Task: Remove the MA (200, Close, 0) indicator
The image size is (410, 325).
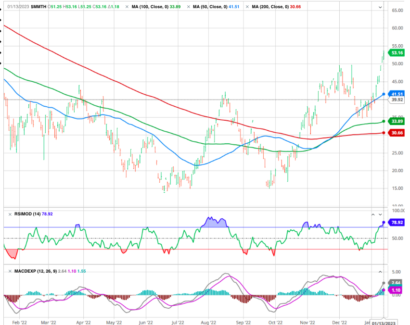Action: click(x=247, y=7)
